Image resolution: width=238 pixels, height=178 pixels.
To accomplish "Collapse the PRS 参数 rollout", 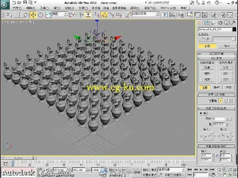I will coord(217,58).
